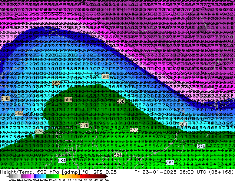The image size is (235, 181).
Task: Click legend tick value "-48"
Action: point(17,180)
